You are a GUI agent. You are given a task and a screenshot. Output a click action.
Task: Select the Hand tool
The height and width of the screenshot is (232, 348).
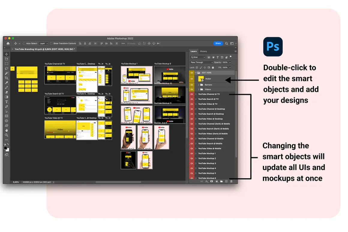[6, 130]
